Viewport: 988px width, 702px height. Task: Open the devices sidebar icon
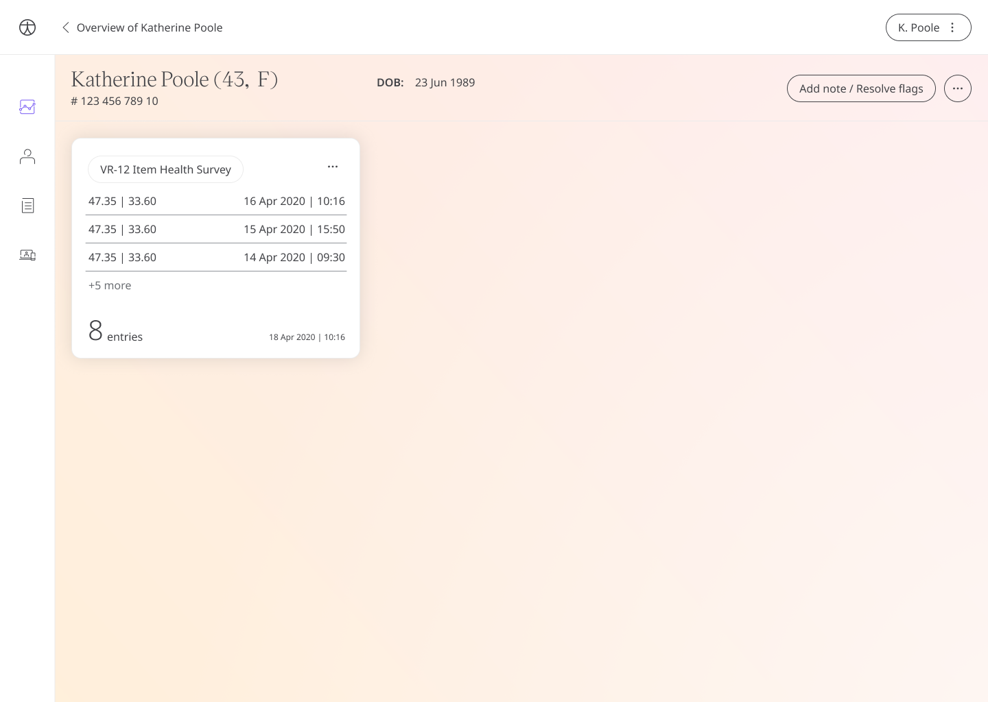27,255
